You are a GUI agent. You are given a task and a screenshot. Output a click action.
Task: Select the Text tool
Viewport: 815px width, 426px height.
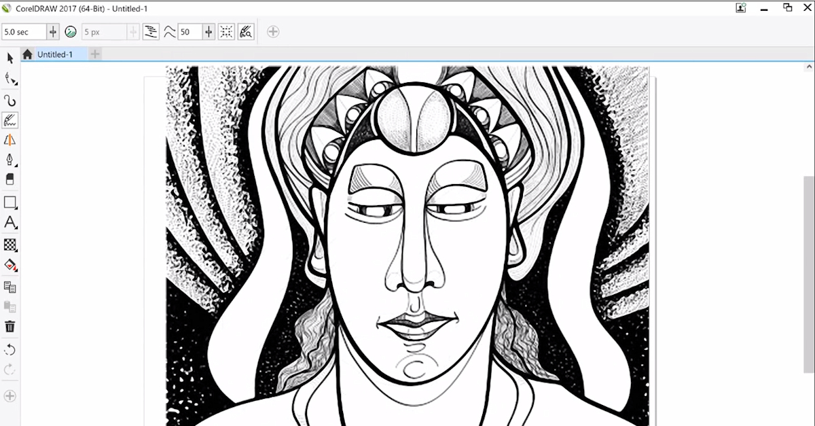tap(10, 223)
